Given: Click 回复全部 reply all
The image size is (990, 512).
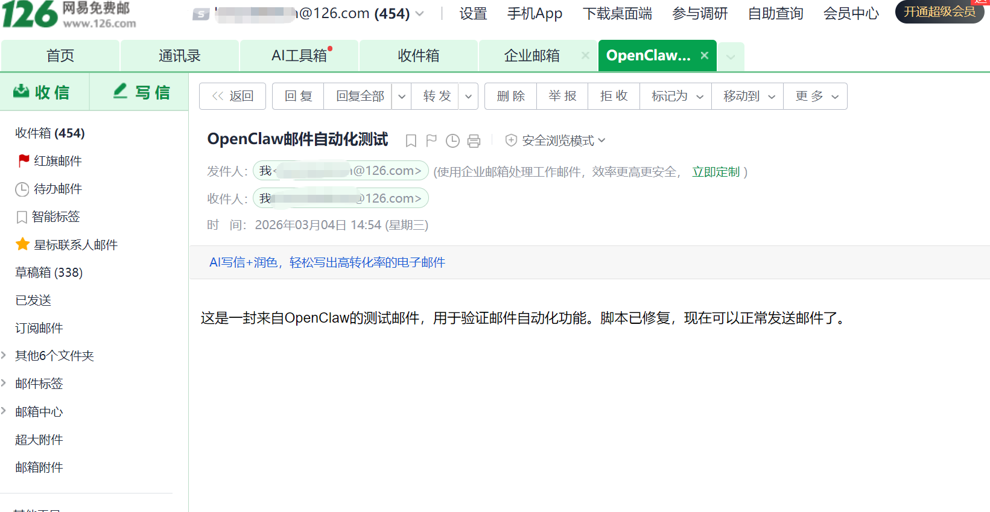Looking at the screenshot, I should tap(360, 96).
